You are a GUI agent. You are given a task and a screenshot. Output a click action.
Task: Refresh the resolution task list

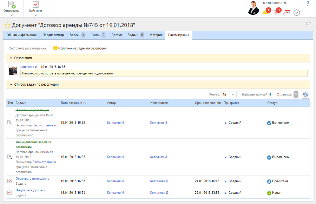click(x=305, y=94)
